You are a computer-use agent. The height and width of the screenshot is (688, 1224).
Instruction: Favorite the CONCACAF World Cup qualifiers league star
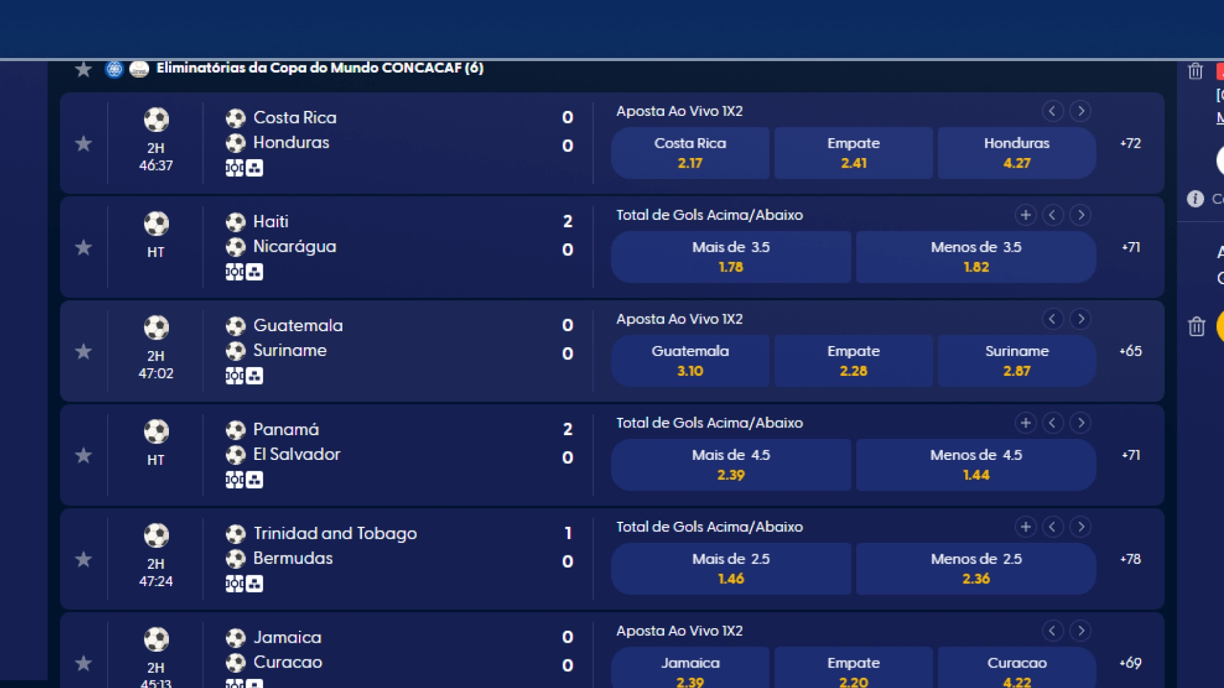[83, 69]
